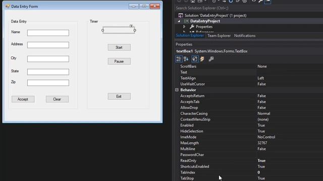This screenshot has width=323, height=181.
Task: Collapse the DataEntryProject tree node
Action: (179, 21)
